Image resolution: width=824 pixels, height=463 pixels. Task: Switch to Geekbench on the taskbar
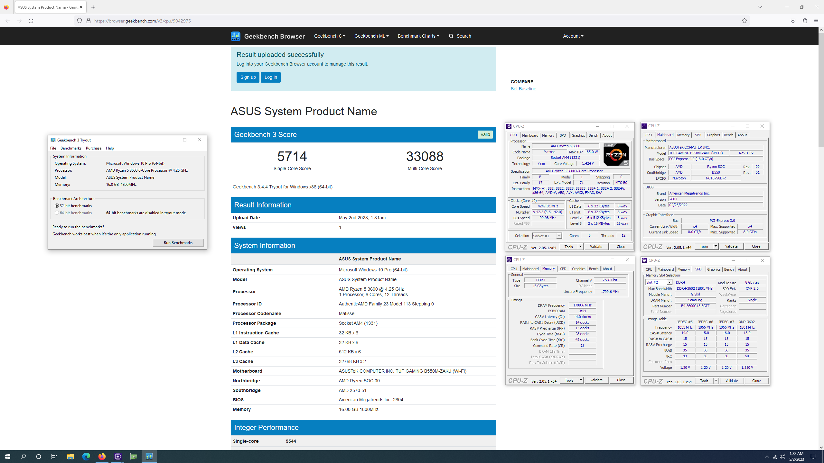tap(149, 457)
